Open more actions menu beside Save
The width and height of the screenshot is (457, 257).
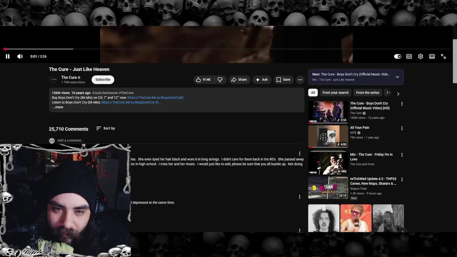300,80
